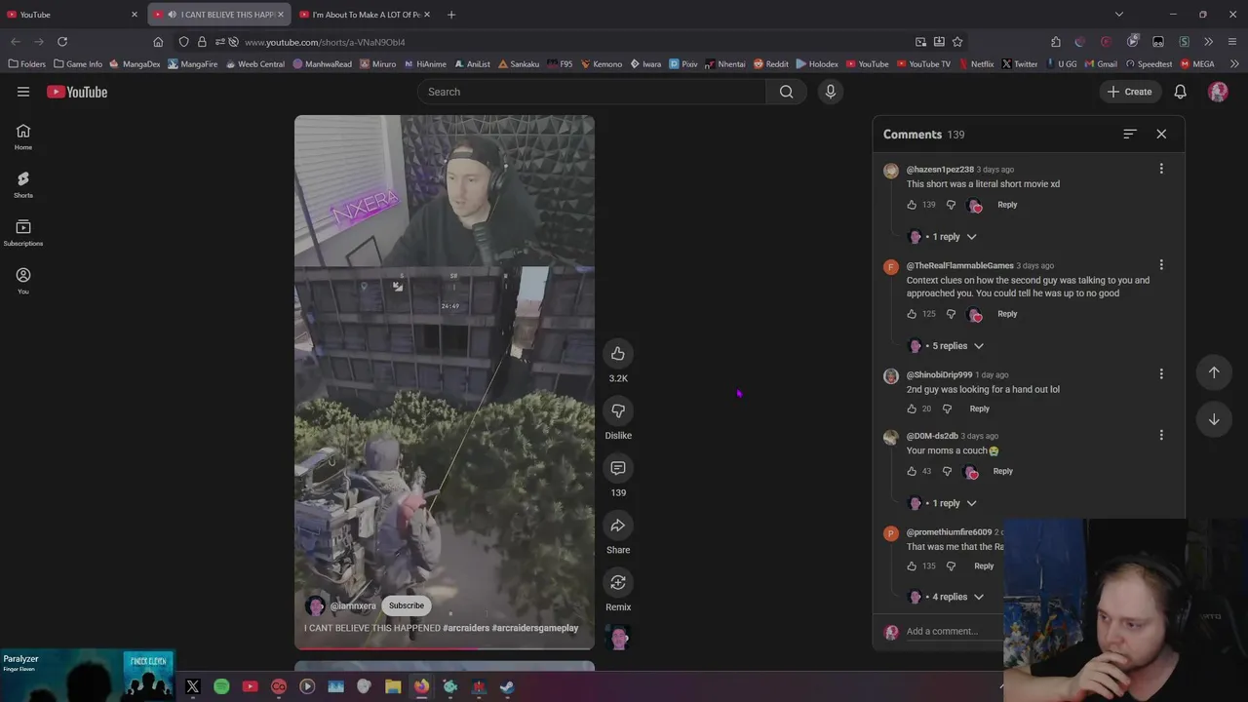Expand the 4 replies thread
Image resolution: width=1248 pixels, height=702 pixels.
coord(947,597)
